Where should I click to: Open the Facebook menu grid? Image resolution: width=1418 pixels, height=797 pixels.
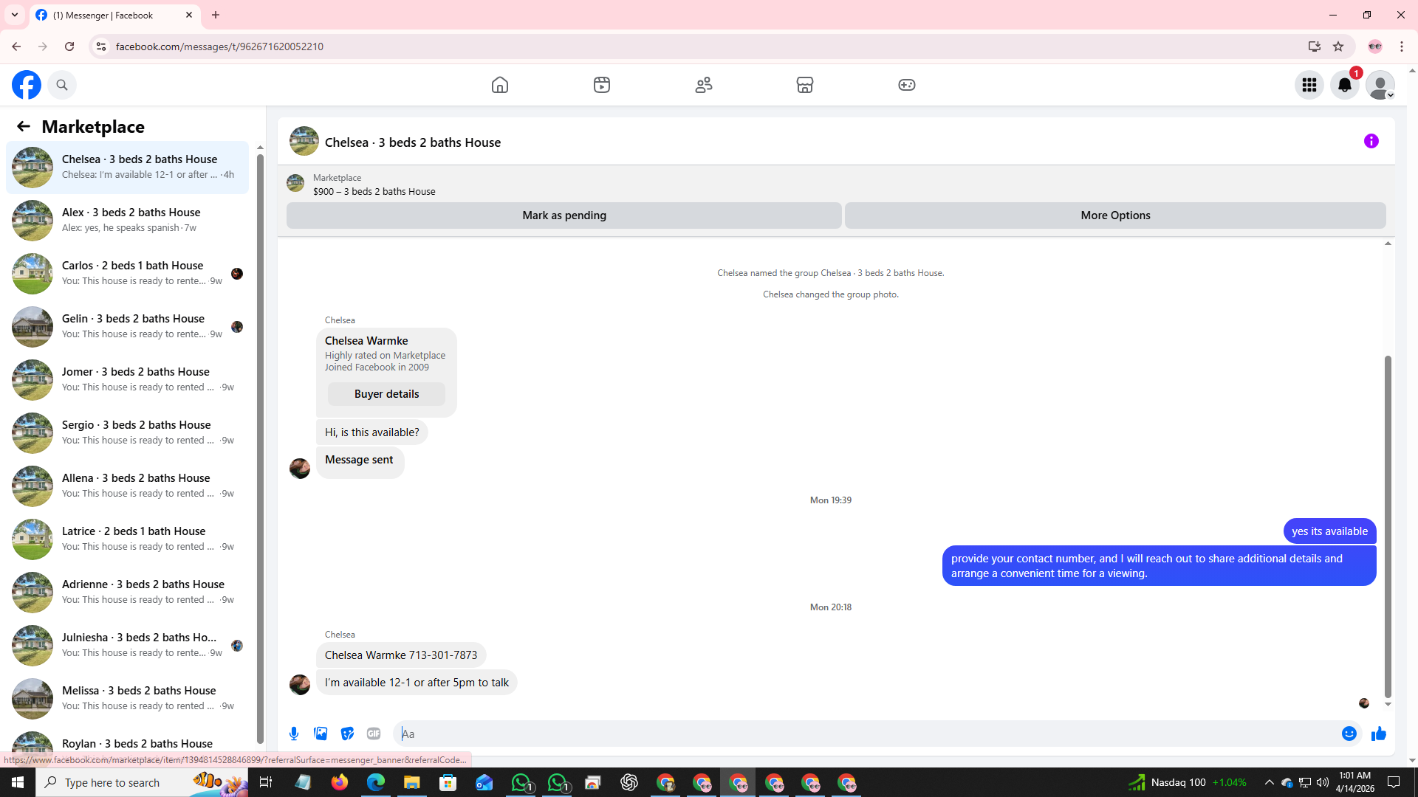click(1309, 85)
